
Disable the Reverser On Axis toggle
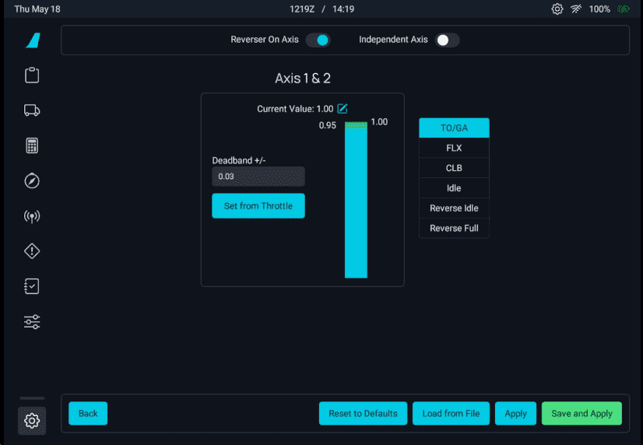(x=318, y=40)
